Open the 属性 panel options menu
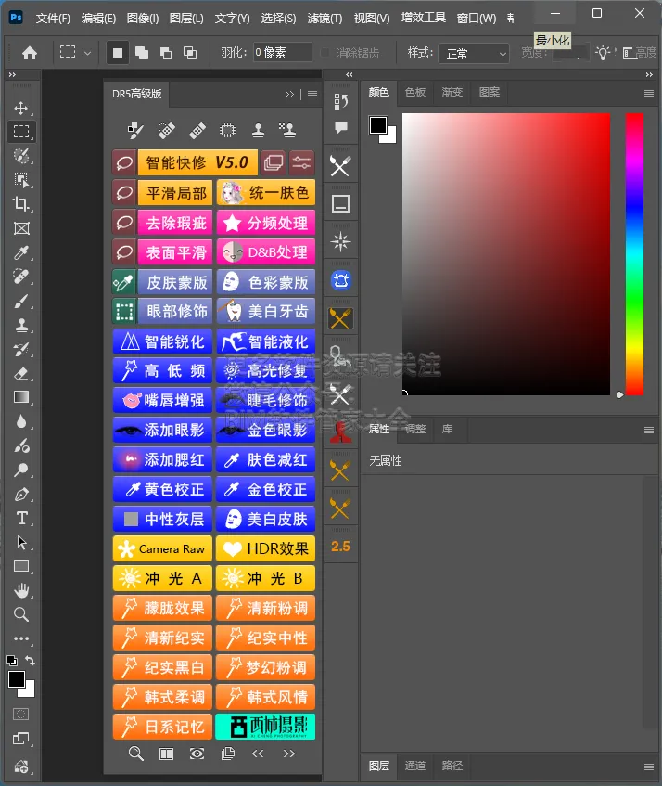 (648, 430)
